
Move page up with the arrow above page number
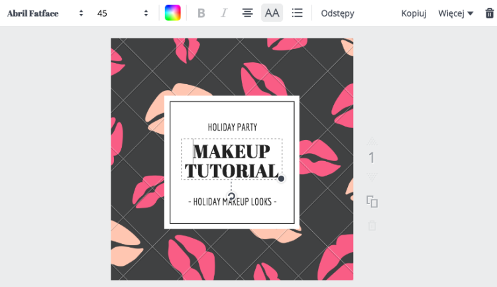point(372,141)
